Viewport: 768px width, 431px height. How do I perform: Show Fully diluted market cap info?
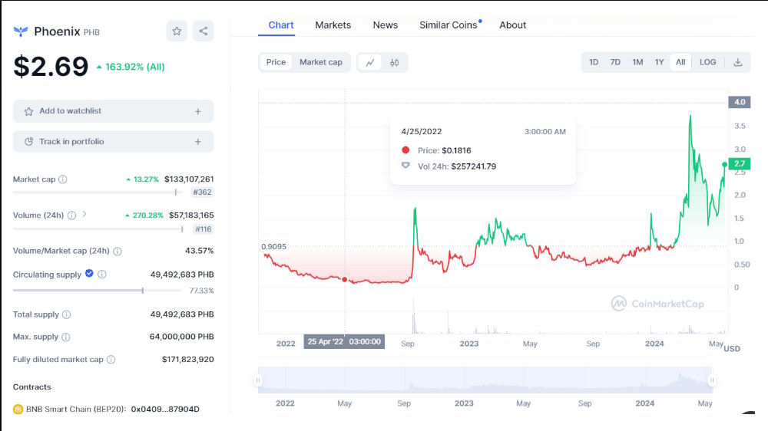[x=111, y=360]
